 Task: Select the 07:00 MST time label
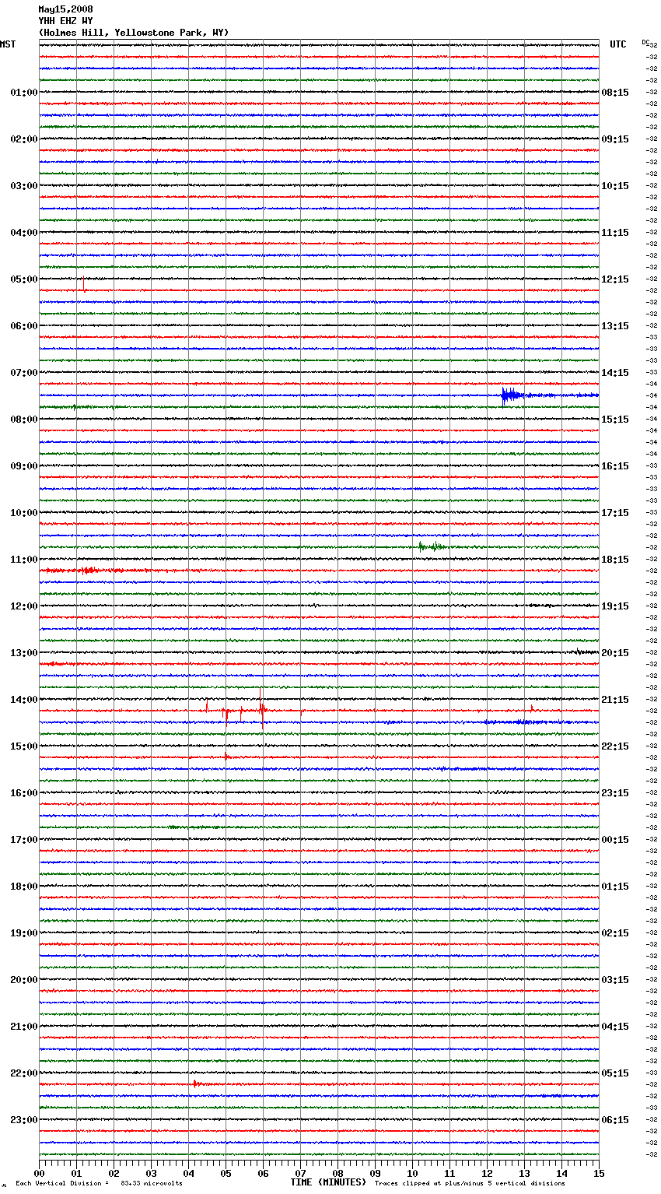pyautogui.click(x=24, y=373)
